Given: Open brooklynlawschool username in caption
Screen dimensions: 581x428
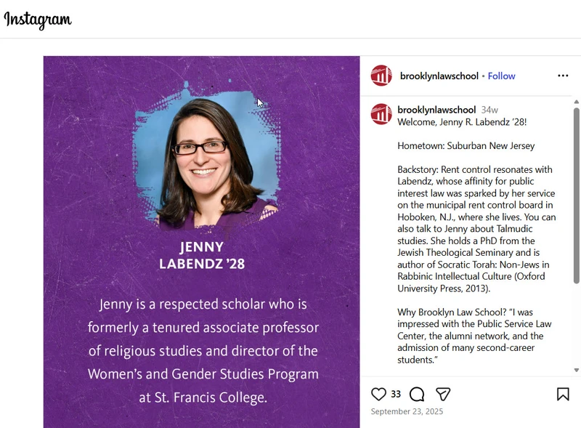Looking at the screenshot, I should click(436, 110).
